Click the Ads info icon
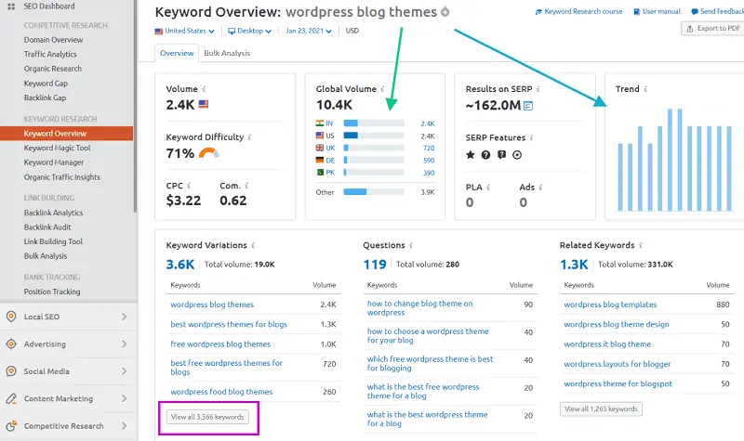Viewport: 744px width, 441px height. coord(541,188)
